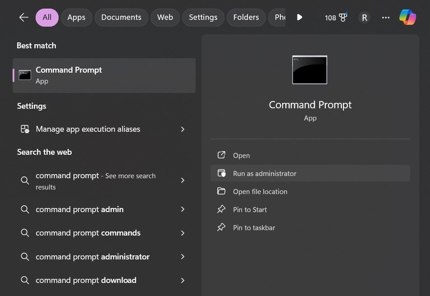Show more filter tabs with play arrow
Image resolution: width=430 pixels, height=296 pixels.
pos(299,17)
